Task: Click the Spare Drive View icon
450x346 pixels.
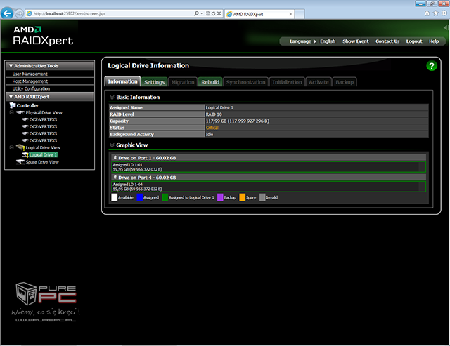Action: (20, 162)
